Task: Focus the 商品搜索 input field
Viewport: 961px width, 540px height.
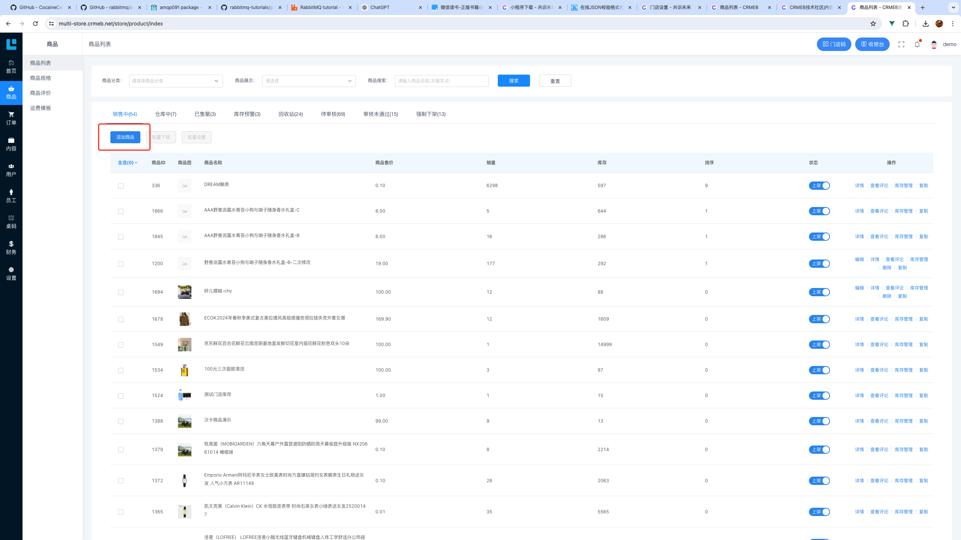Action: 442,81
